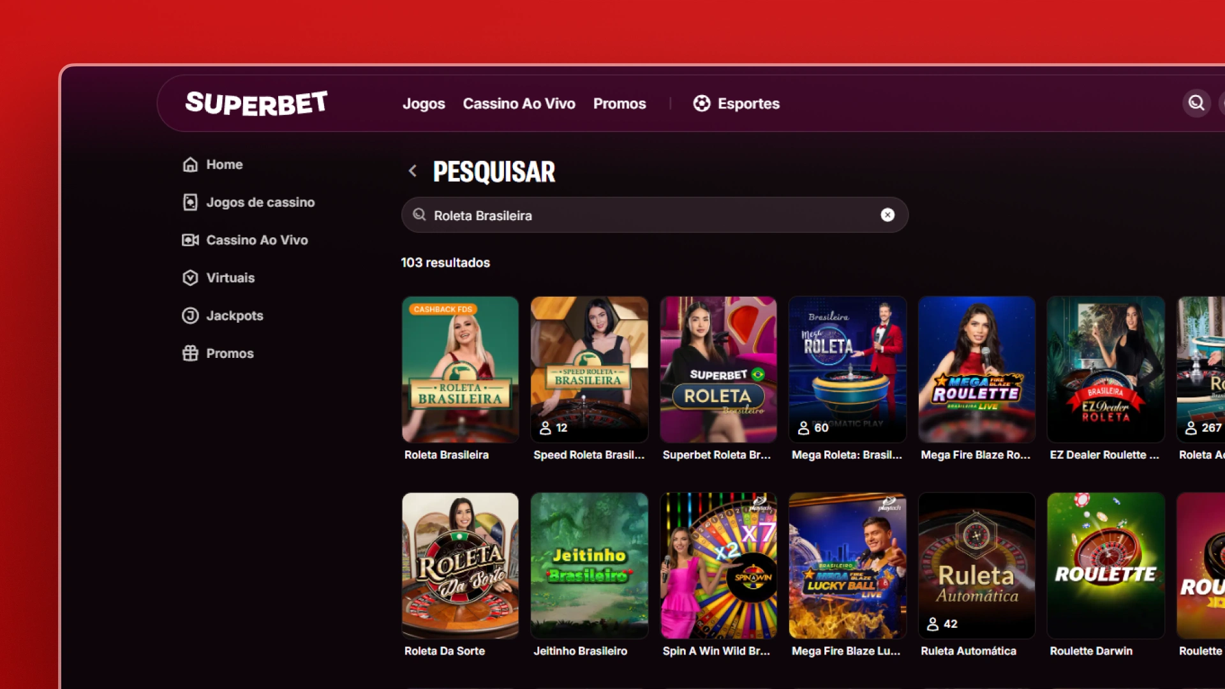Click the Superbet logo
Image resolution: width=1225 pixels, height=689 pixels.
click(x=256, y=103)
